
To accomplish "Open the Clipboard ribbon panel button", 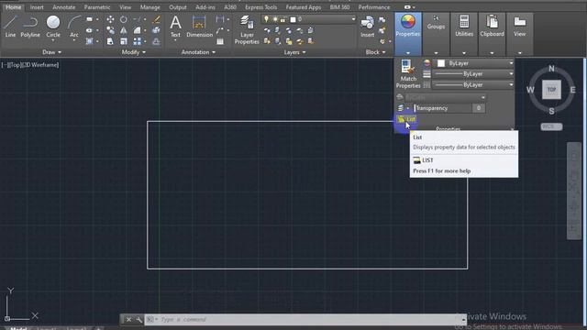I will coord(492,33).
